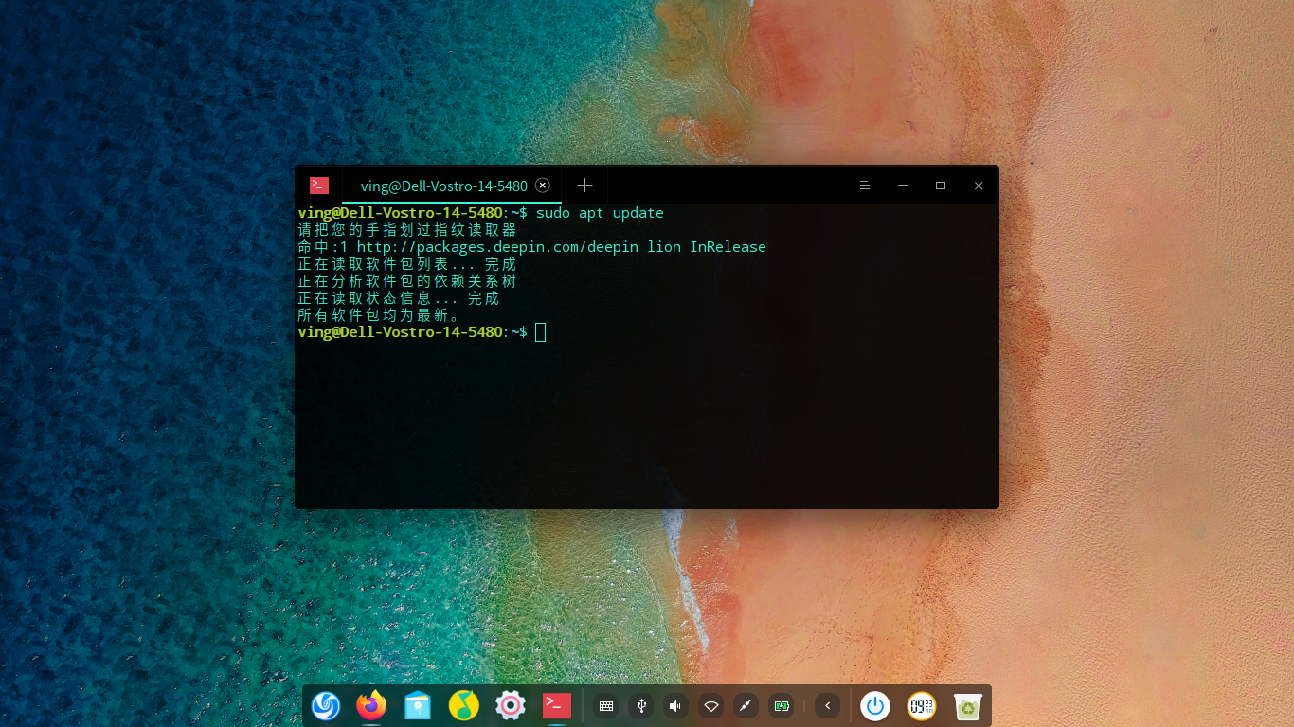The height and width of the screenshot is (727, 1294).
Task: Click the USB device tray icon
Action: [x=640, y=705]
